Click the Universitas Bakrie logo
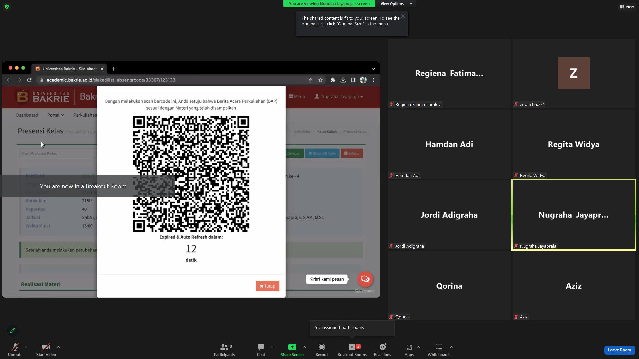 pos(43,97)
